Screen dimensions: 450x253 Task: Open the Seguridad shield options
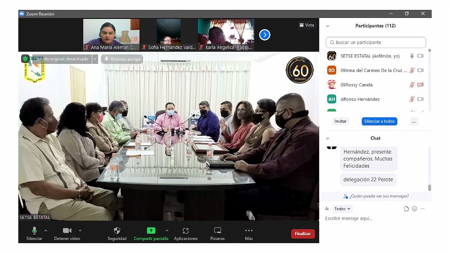click(117, 231)
